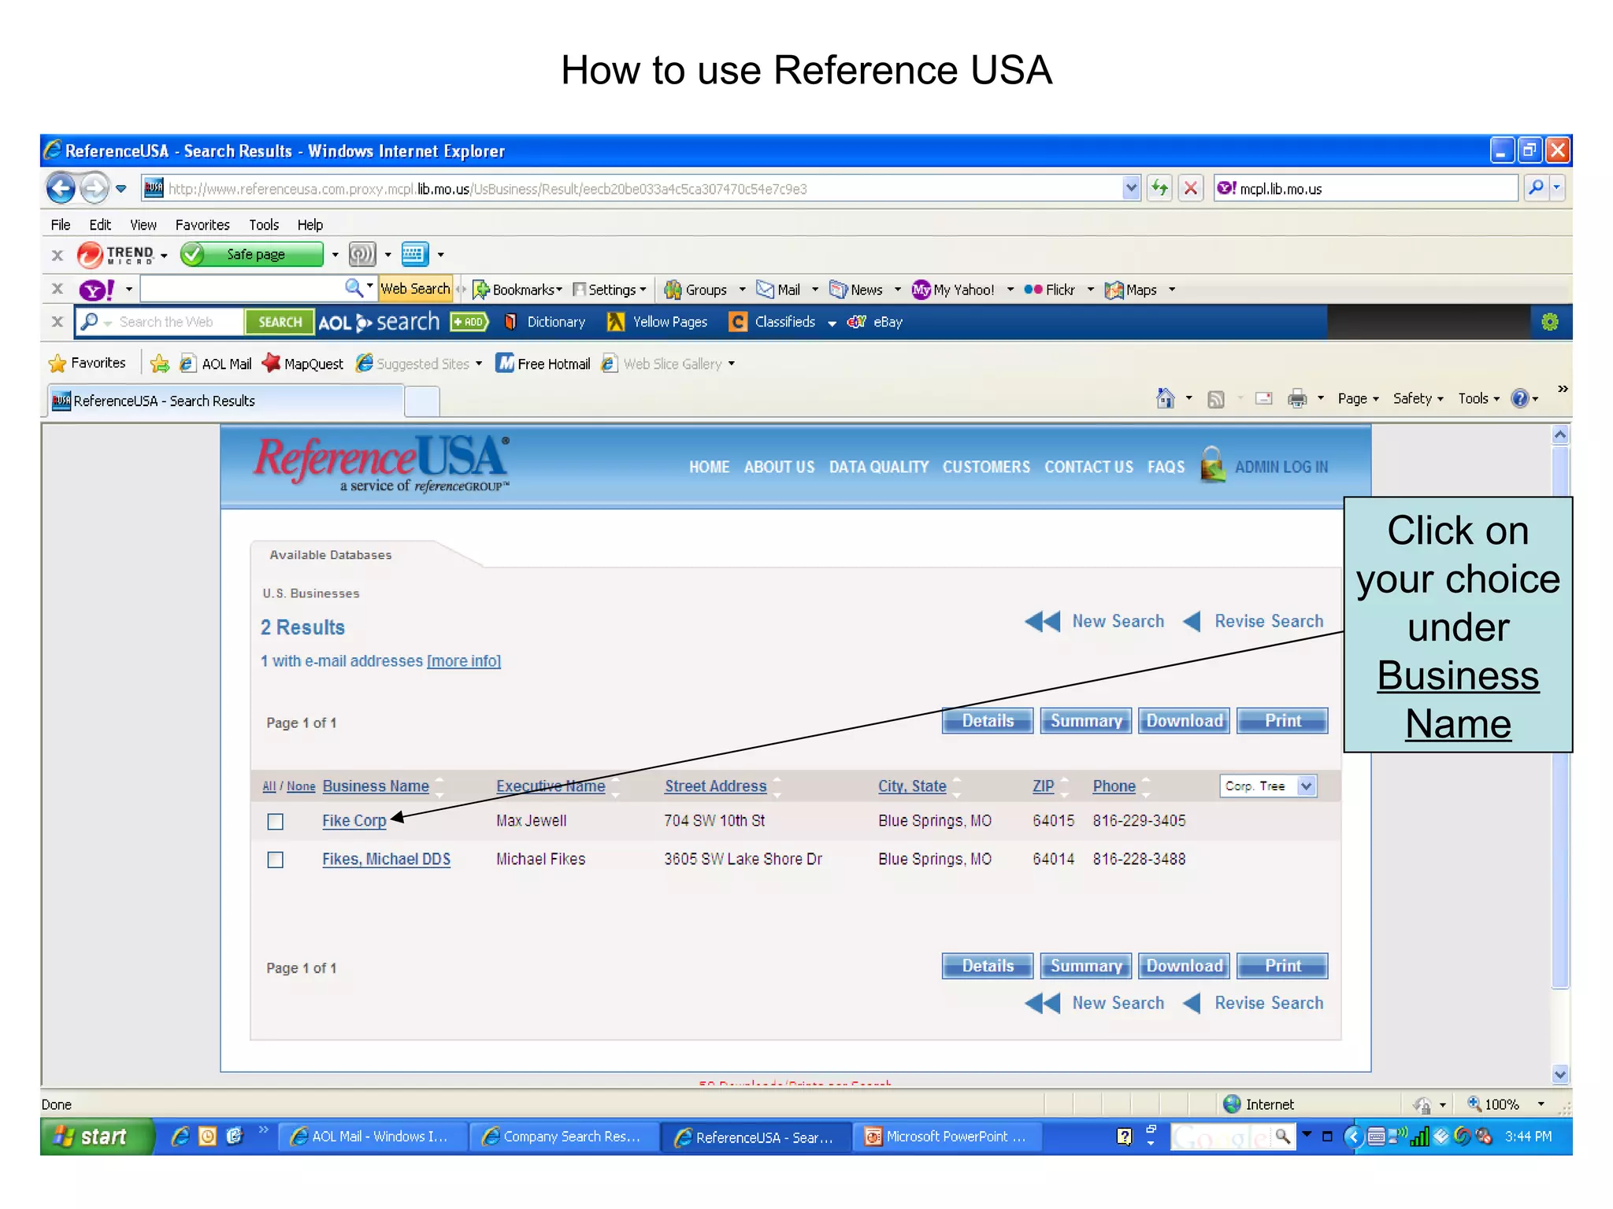Click the browser Forward arrow button
Screen dimensions: 1613x1209
pos(95,188)
